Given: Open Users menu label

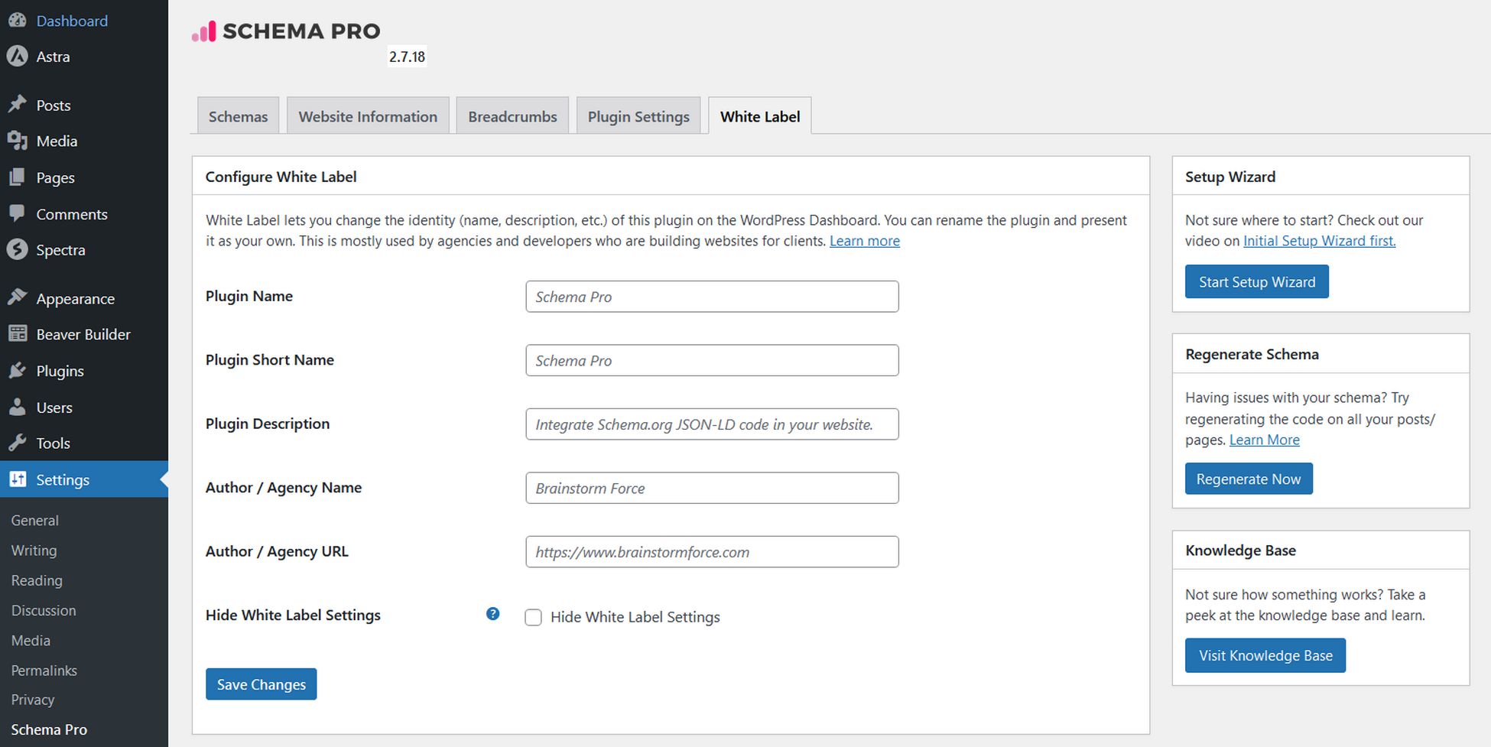Looking at the screenshot, I should [x=54, y=408].
